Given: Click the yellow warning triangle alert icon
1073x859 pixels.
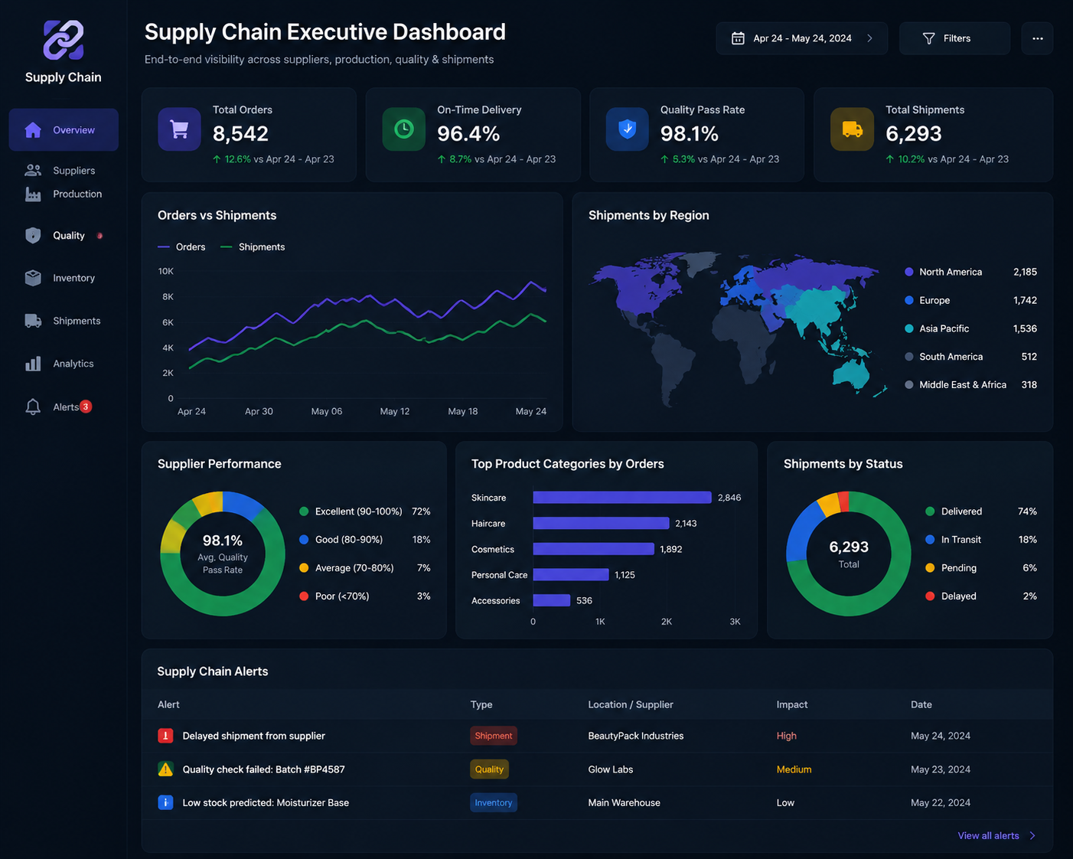Looking at the screenshot, I should (x=165, y=769).
